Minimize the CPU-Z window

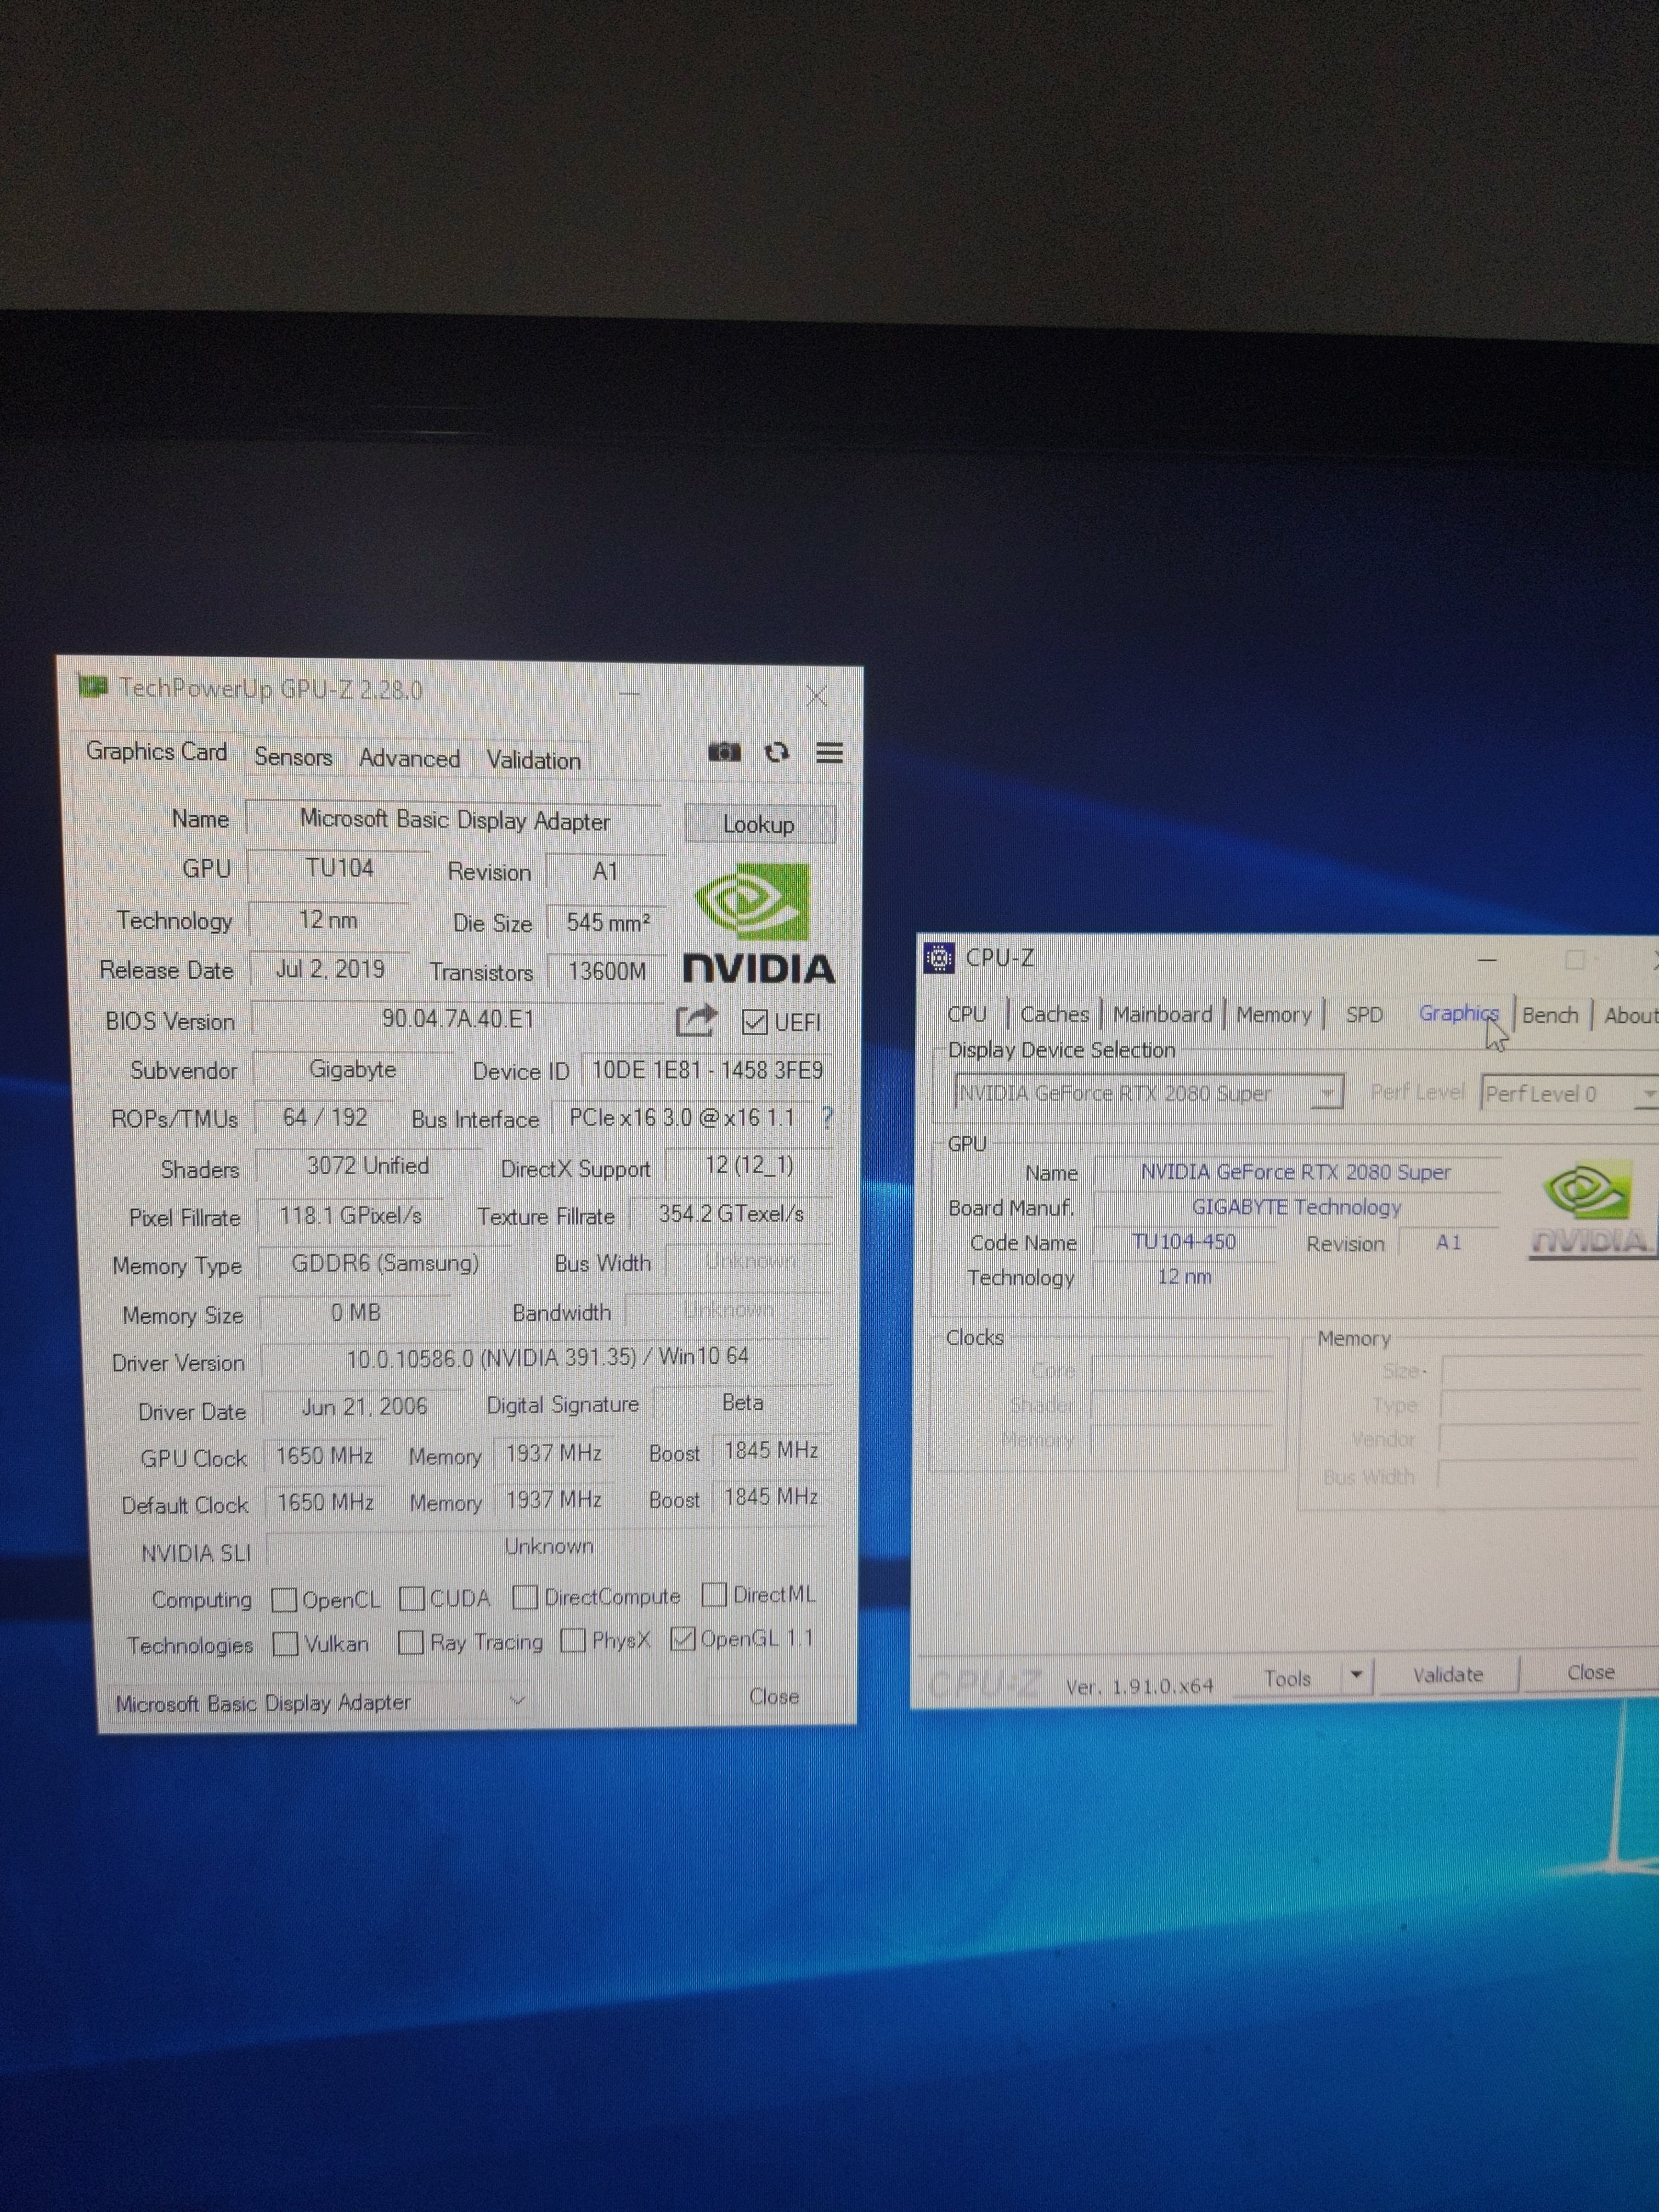tap(1487, 960)
